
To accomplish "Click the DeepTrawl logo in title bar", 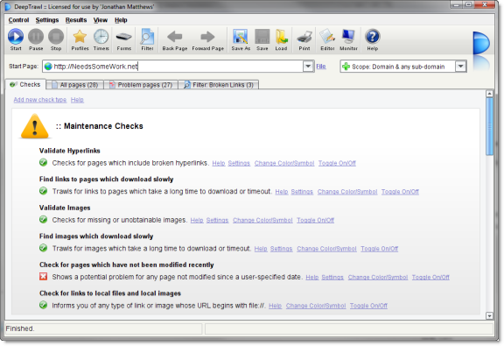I will click(7, 6).
